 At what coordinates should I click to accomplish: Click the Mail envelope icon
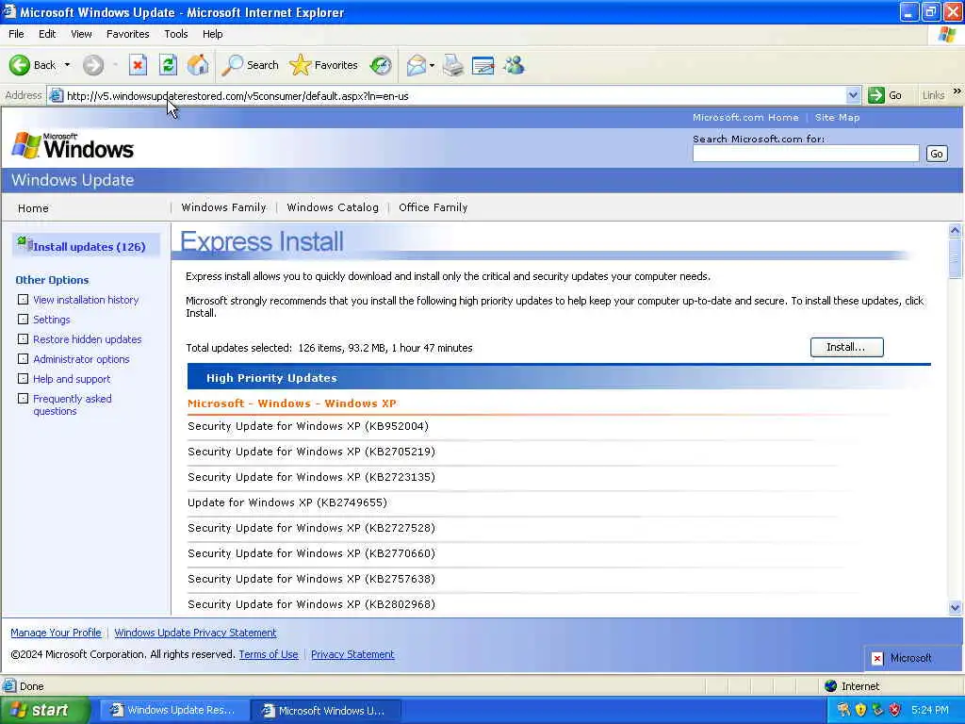[416, 65]
